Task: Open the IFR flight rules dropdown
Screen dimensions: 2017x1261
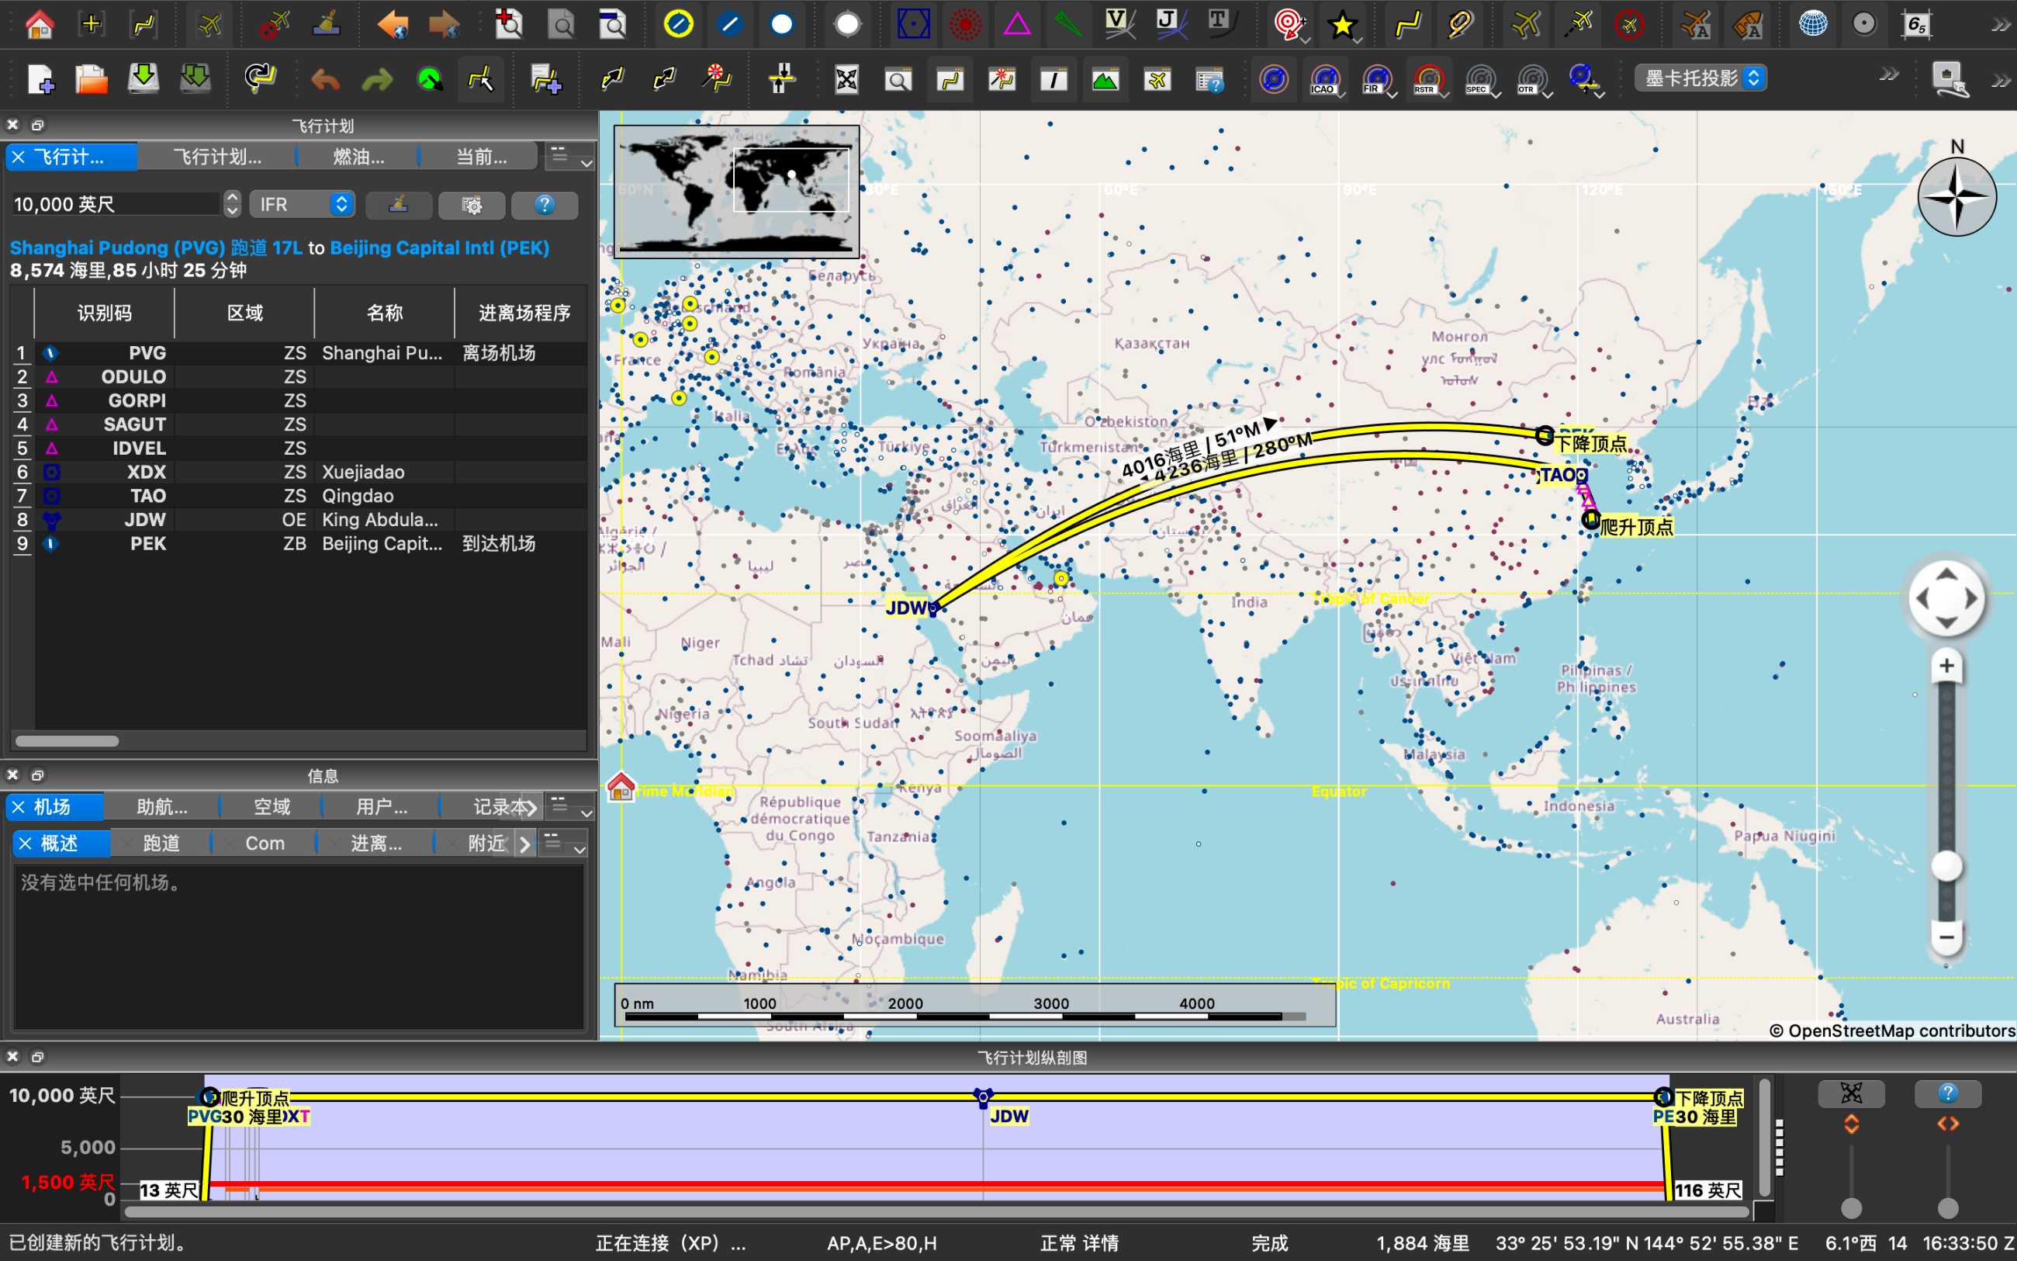Action: pos(302,204)
